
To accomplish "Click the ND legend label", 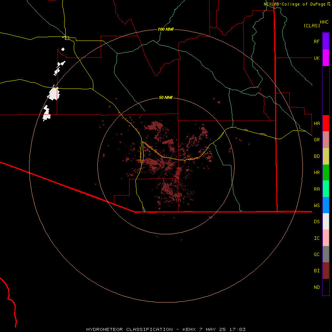I will tap(317, 287).
